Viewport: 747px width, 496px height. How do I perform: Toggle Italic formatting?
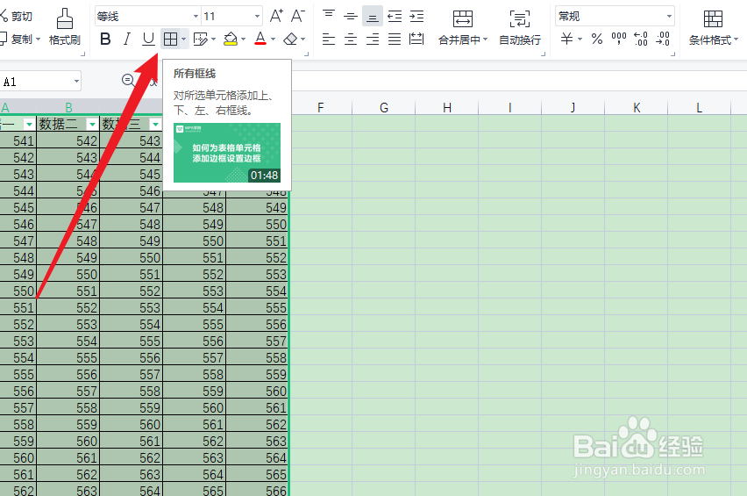[x=127, y=40]
